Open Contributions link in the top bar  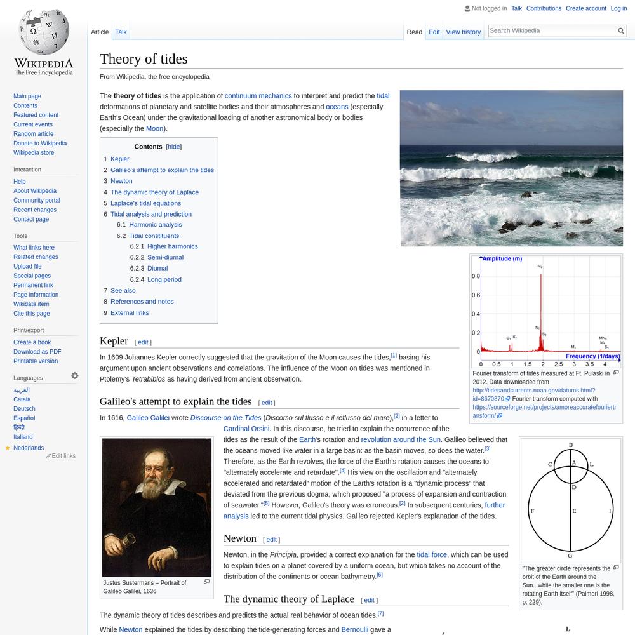[x=544, y=8]
